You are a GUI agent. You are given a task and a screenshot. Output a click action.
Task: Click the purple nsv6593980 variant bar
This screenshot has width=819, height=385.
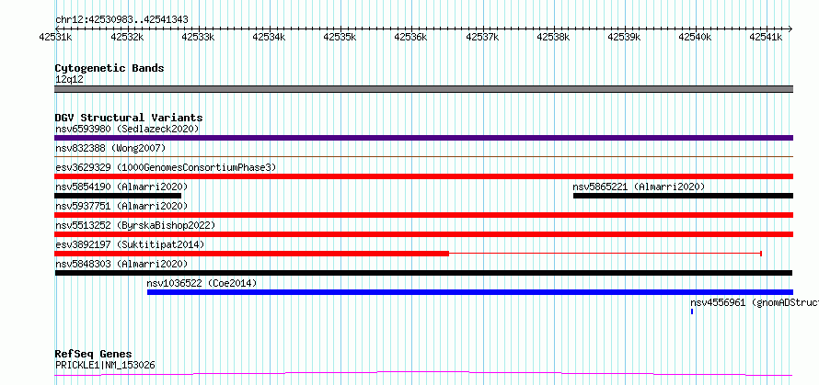coord(423,138)
